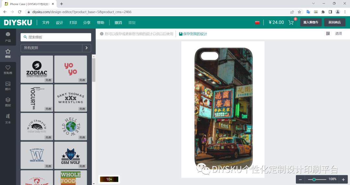This screenshot has width=350, height=185.
Task: Select WOODMONT HIGH SCHOOL template
Action: [37, 155]
